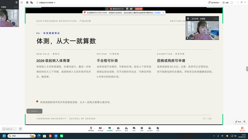Click the orange Sogou icon in system tray
This screenshot has width=248, height=139.
pos(227,136)
